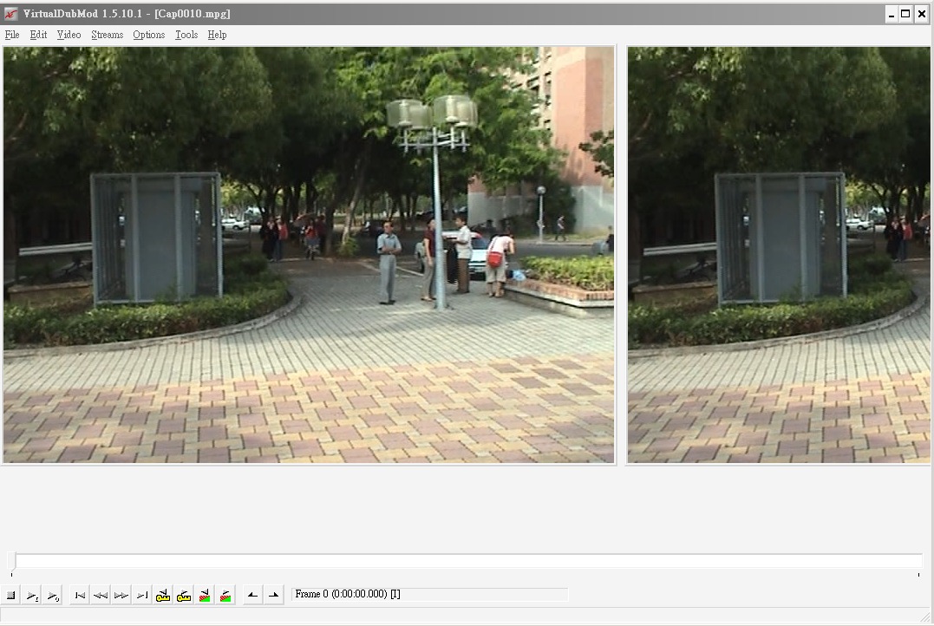Click the input video pane

click(309, 254)
